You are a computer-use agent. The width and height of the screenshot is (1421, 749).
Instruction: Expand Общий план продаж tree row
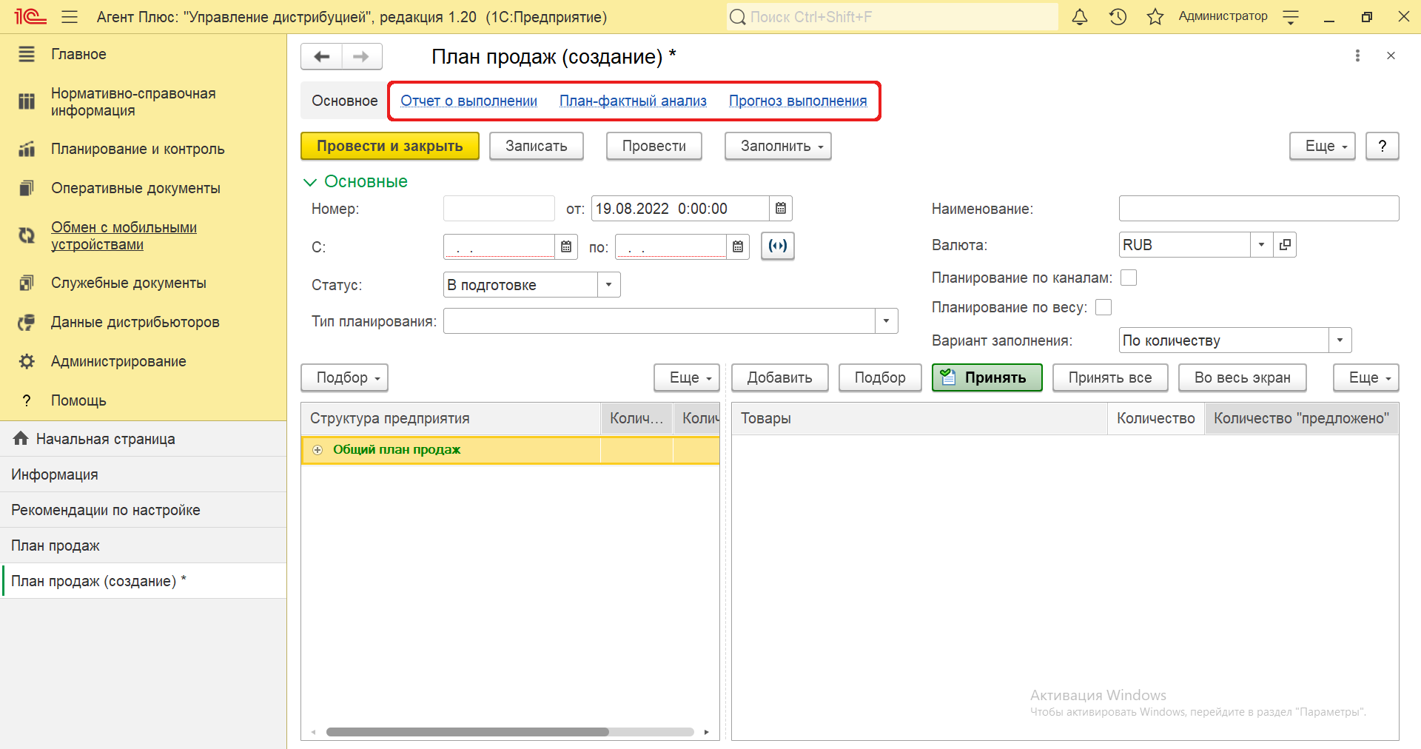[x=318, y=450]
